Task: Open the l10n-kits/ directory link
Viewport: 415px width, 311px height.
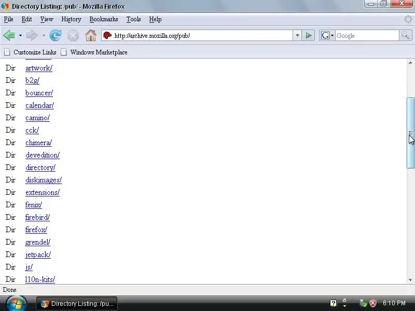Action: coord(40,279)
